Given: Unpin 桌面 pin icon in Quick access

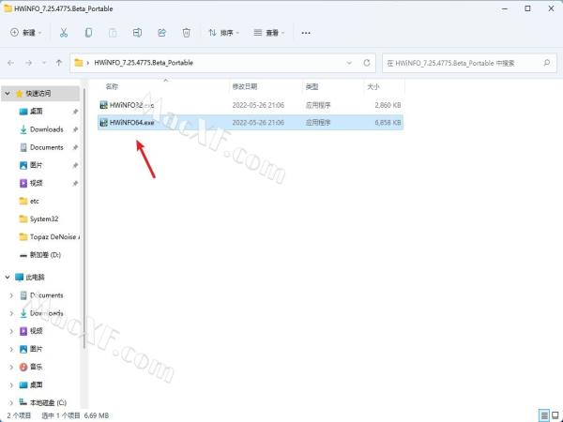Looking at the screenshot, I should pyautogui.click(x=75, y=112).
